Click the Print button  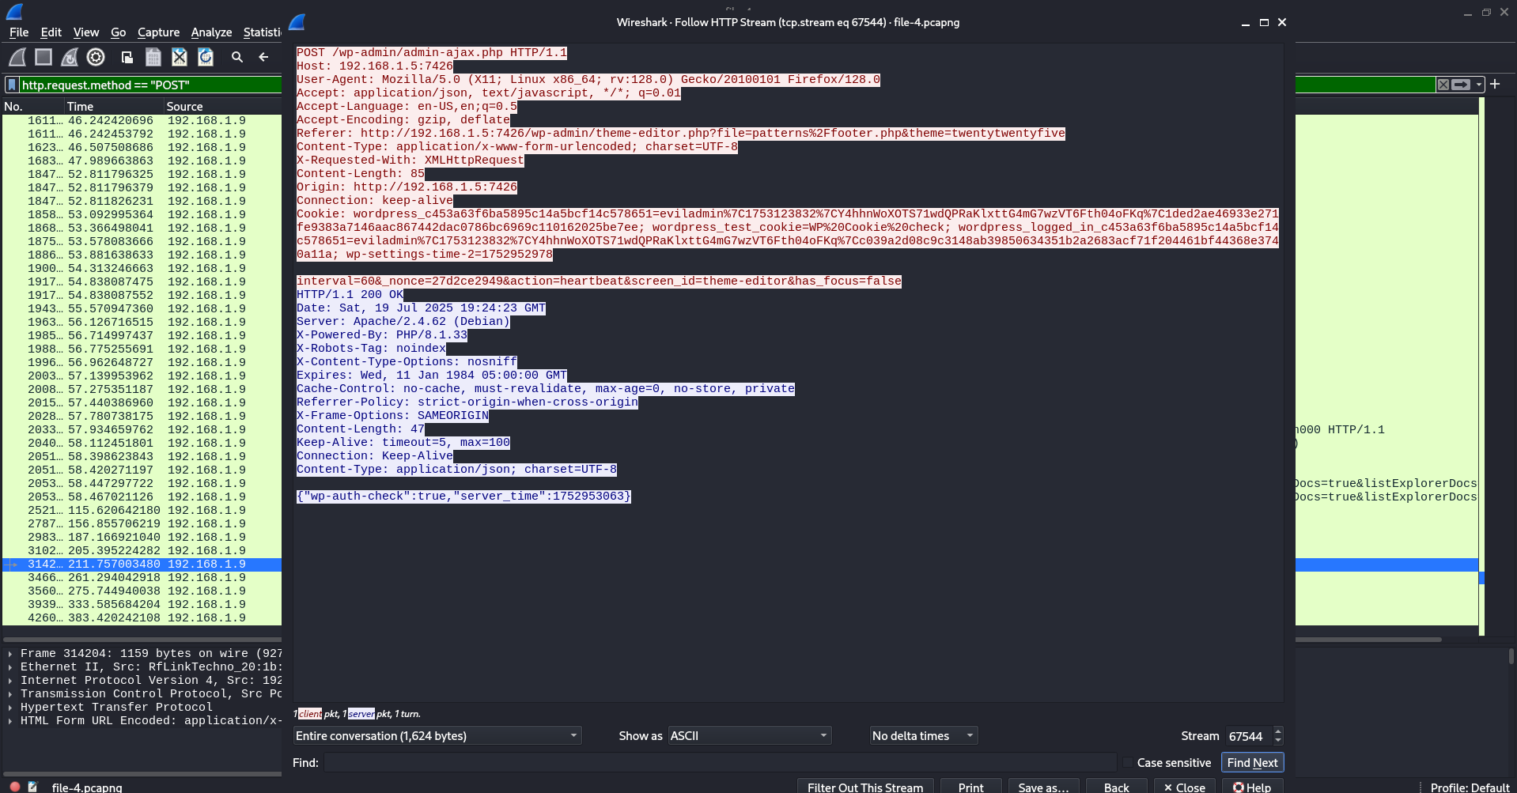(970, 787)
